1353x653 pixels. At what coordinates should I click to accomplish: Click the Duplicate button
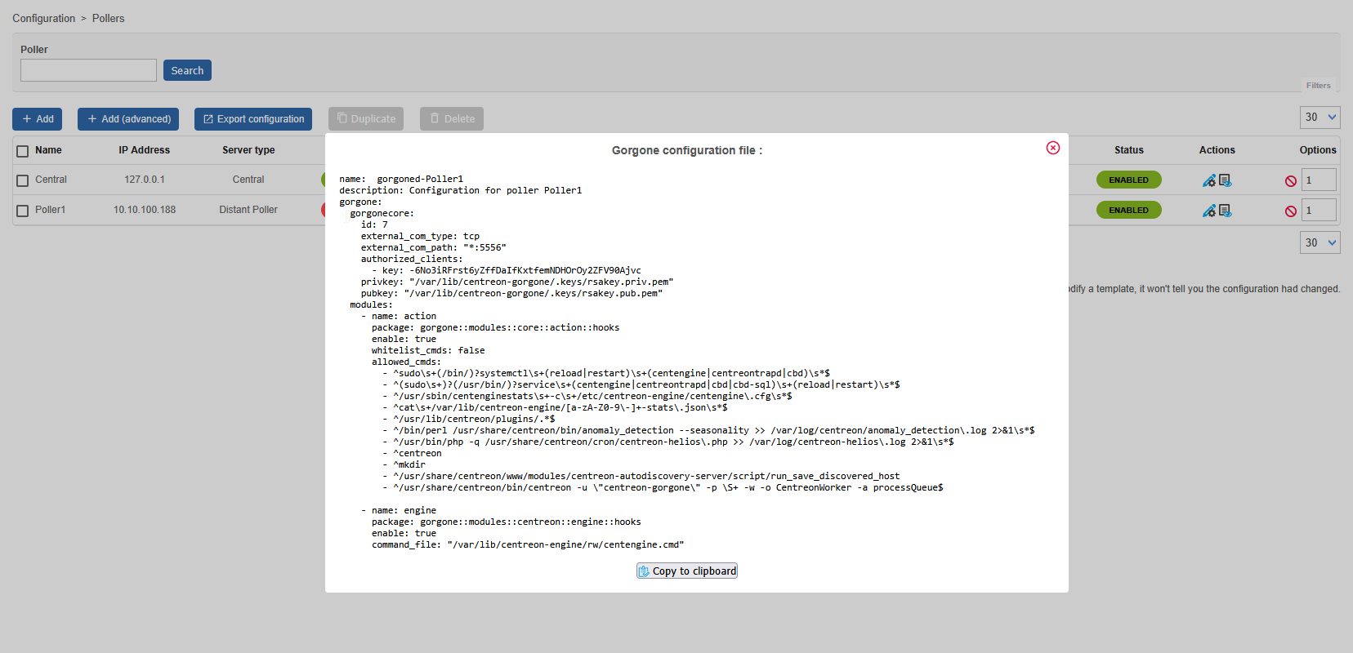366,119
